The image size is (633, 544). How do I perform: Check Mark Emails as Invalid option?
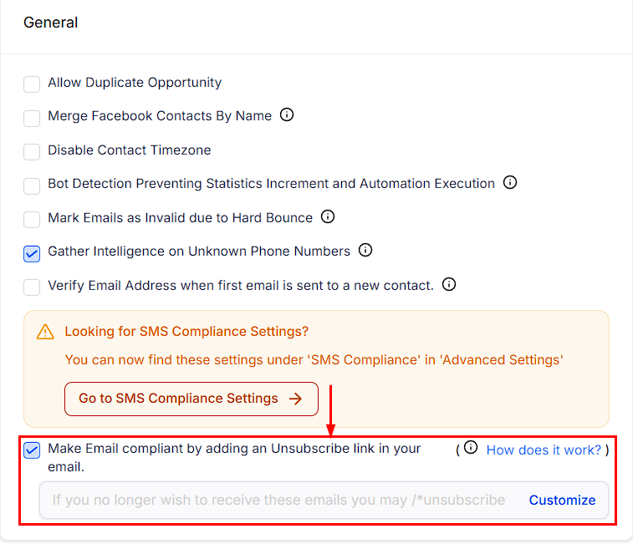[x=32, y=220]
